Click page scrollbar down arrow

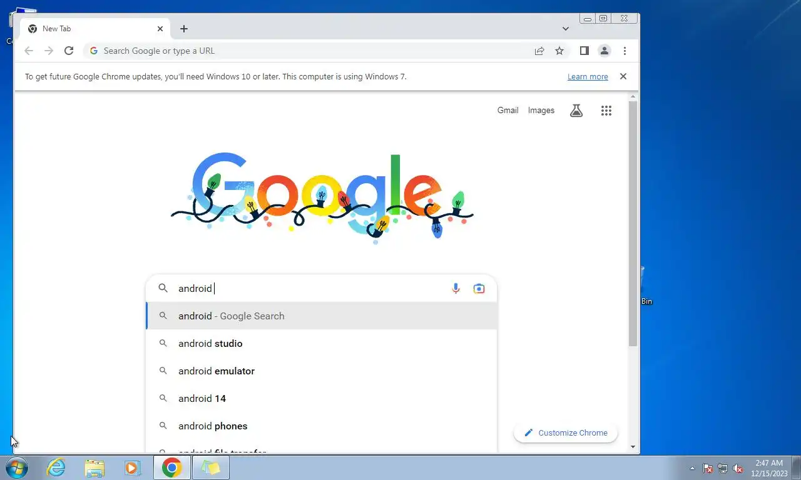[633, 447]
